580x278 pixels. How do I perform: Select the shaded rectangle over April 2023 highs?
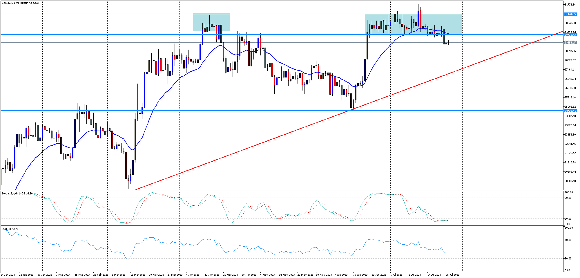click(x=212, y=22)
